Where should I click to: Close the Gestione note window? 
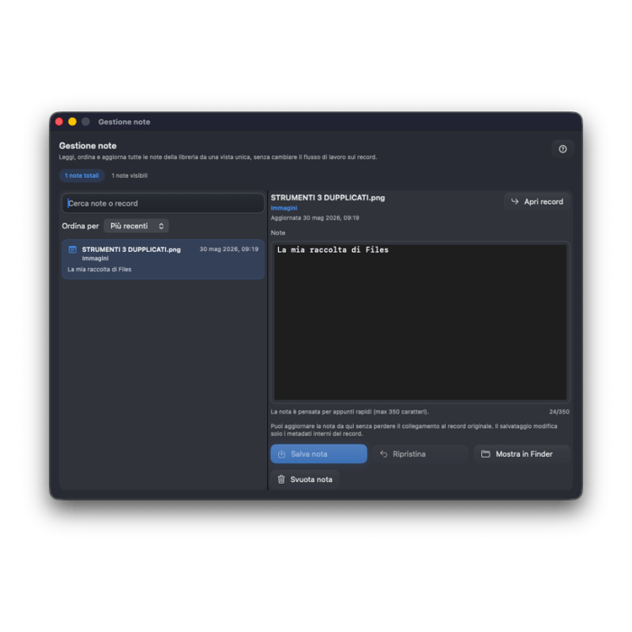59,121
